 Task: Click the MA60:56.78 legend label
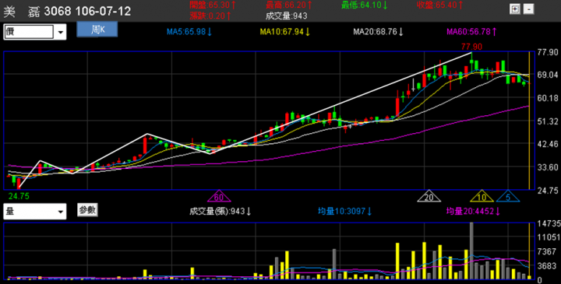[472, 32]
